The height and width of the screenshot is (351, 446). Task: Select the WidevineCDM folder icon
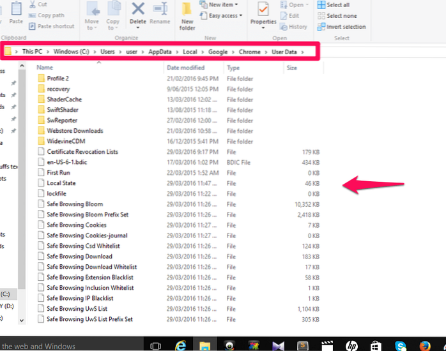(x=42, y=141)
